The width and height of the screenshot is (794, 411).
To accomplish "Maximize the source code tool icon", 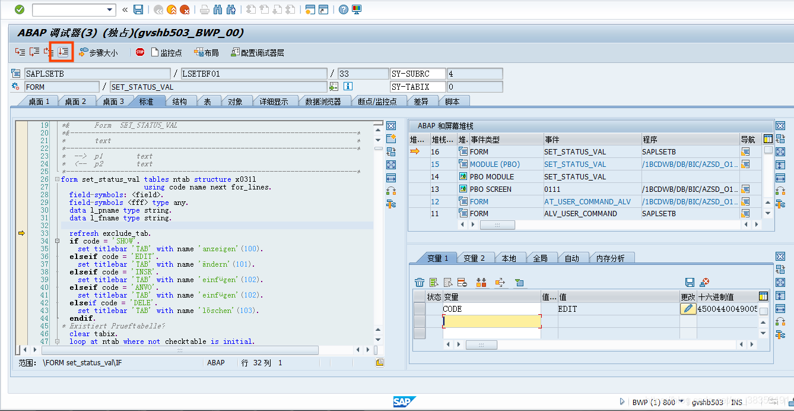I will (391, 165).
